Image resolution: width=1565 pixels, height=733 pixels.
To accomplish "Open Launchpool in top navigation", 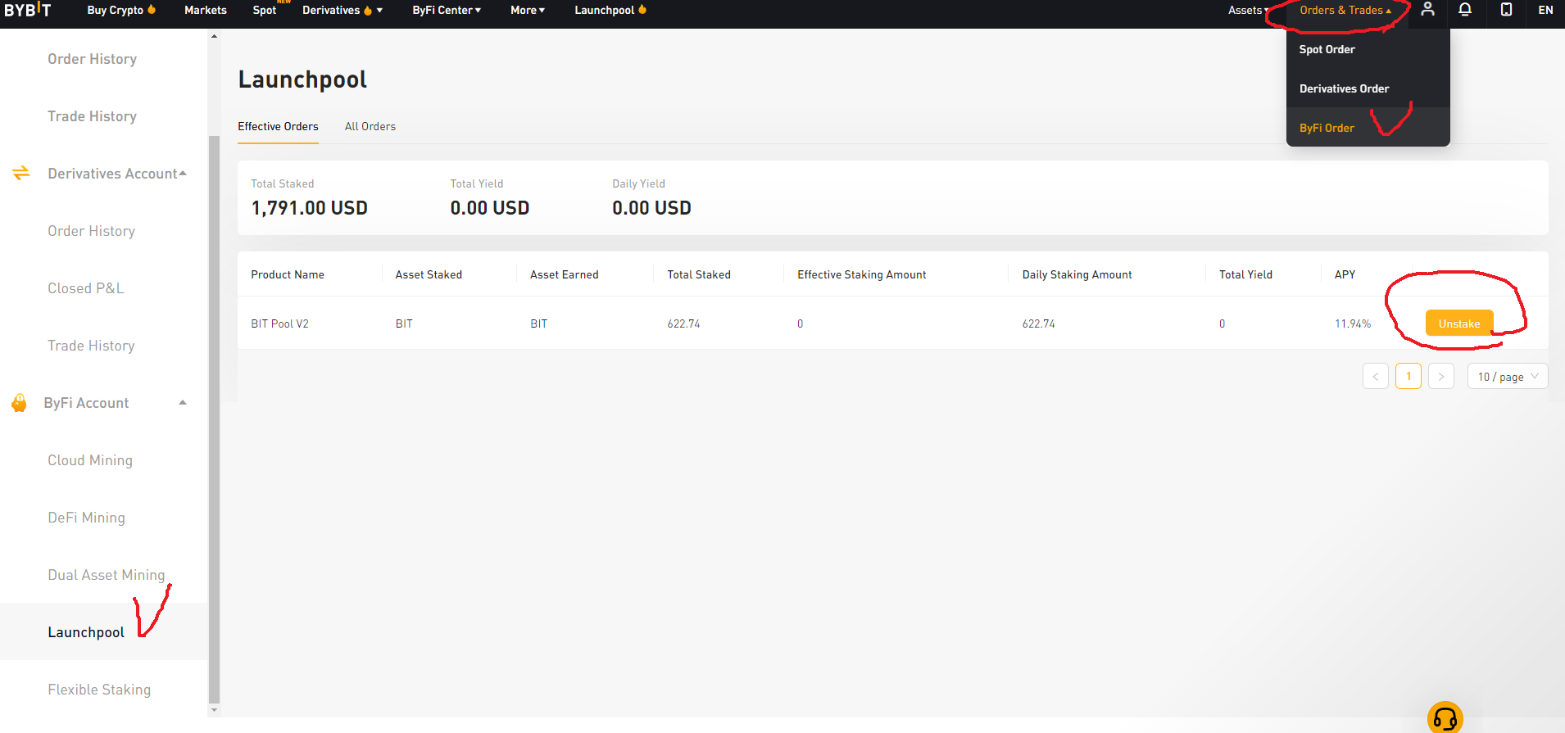I will coord(610,10).
